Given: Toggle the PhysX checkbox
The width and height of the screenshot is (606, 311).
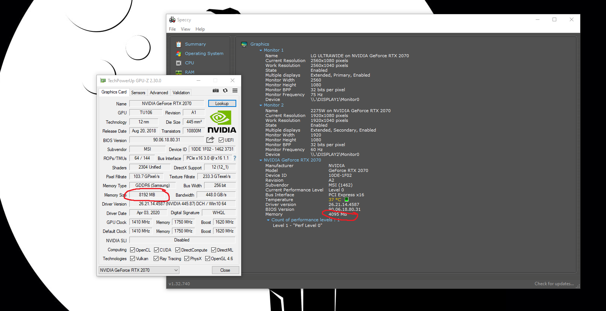Looking at the screenshot, I should [x=187, y=258].
